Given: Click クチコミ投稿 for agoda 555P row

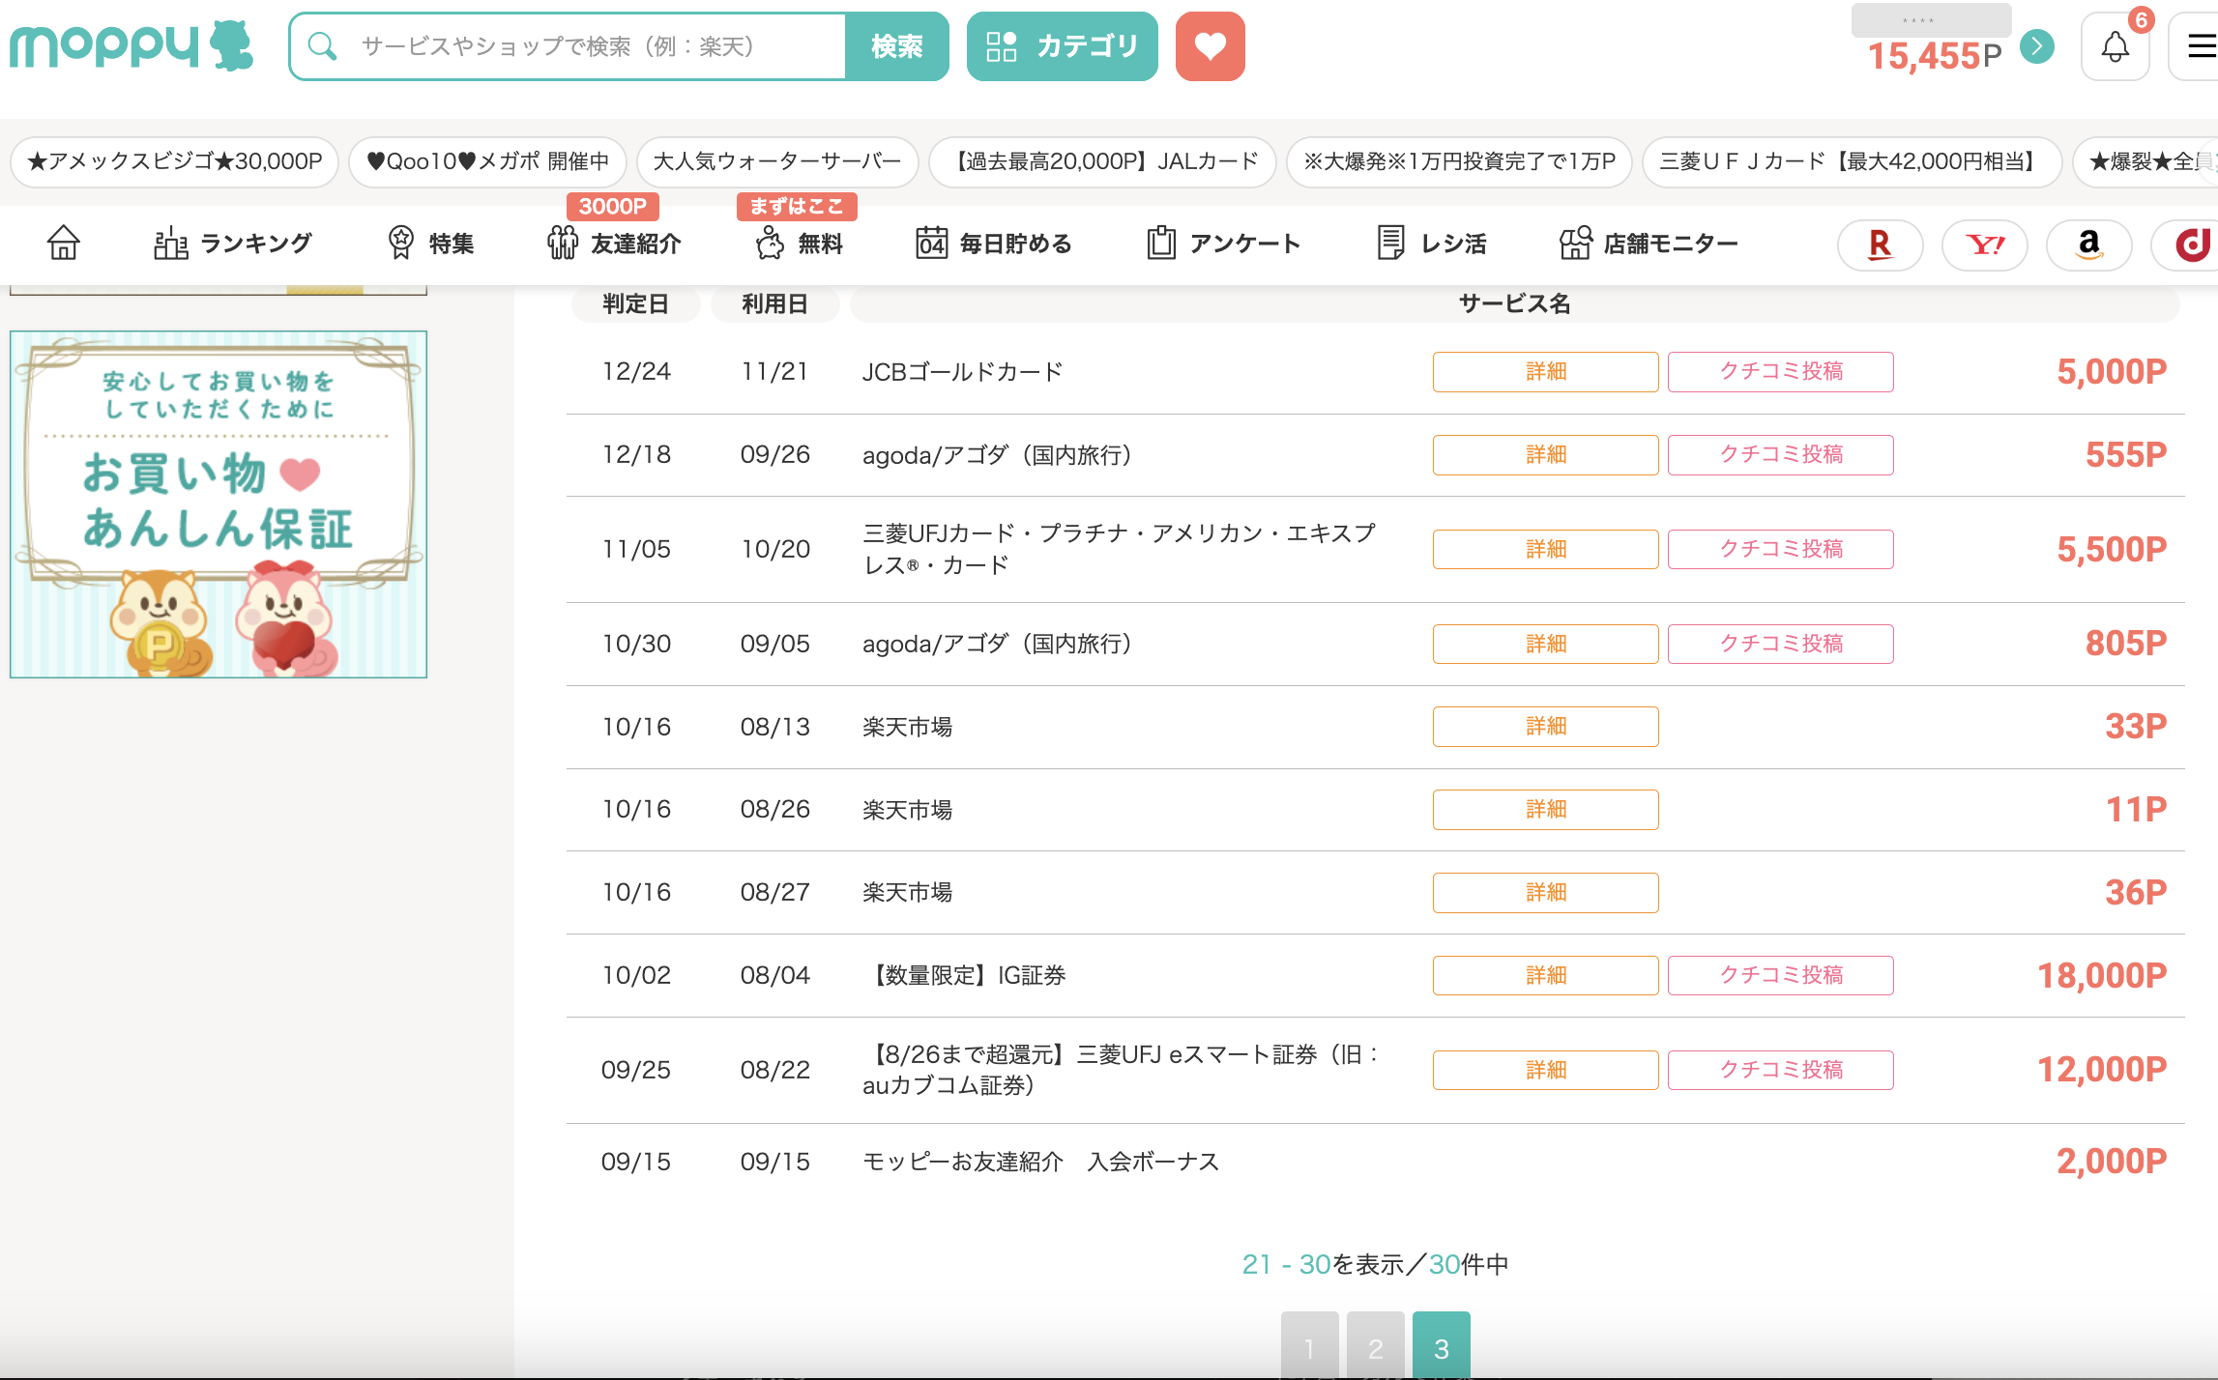Looking at the screenshot, I should pyautogui.click(x=1780, y=455).
